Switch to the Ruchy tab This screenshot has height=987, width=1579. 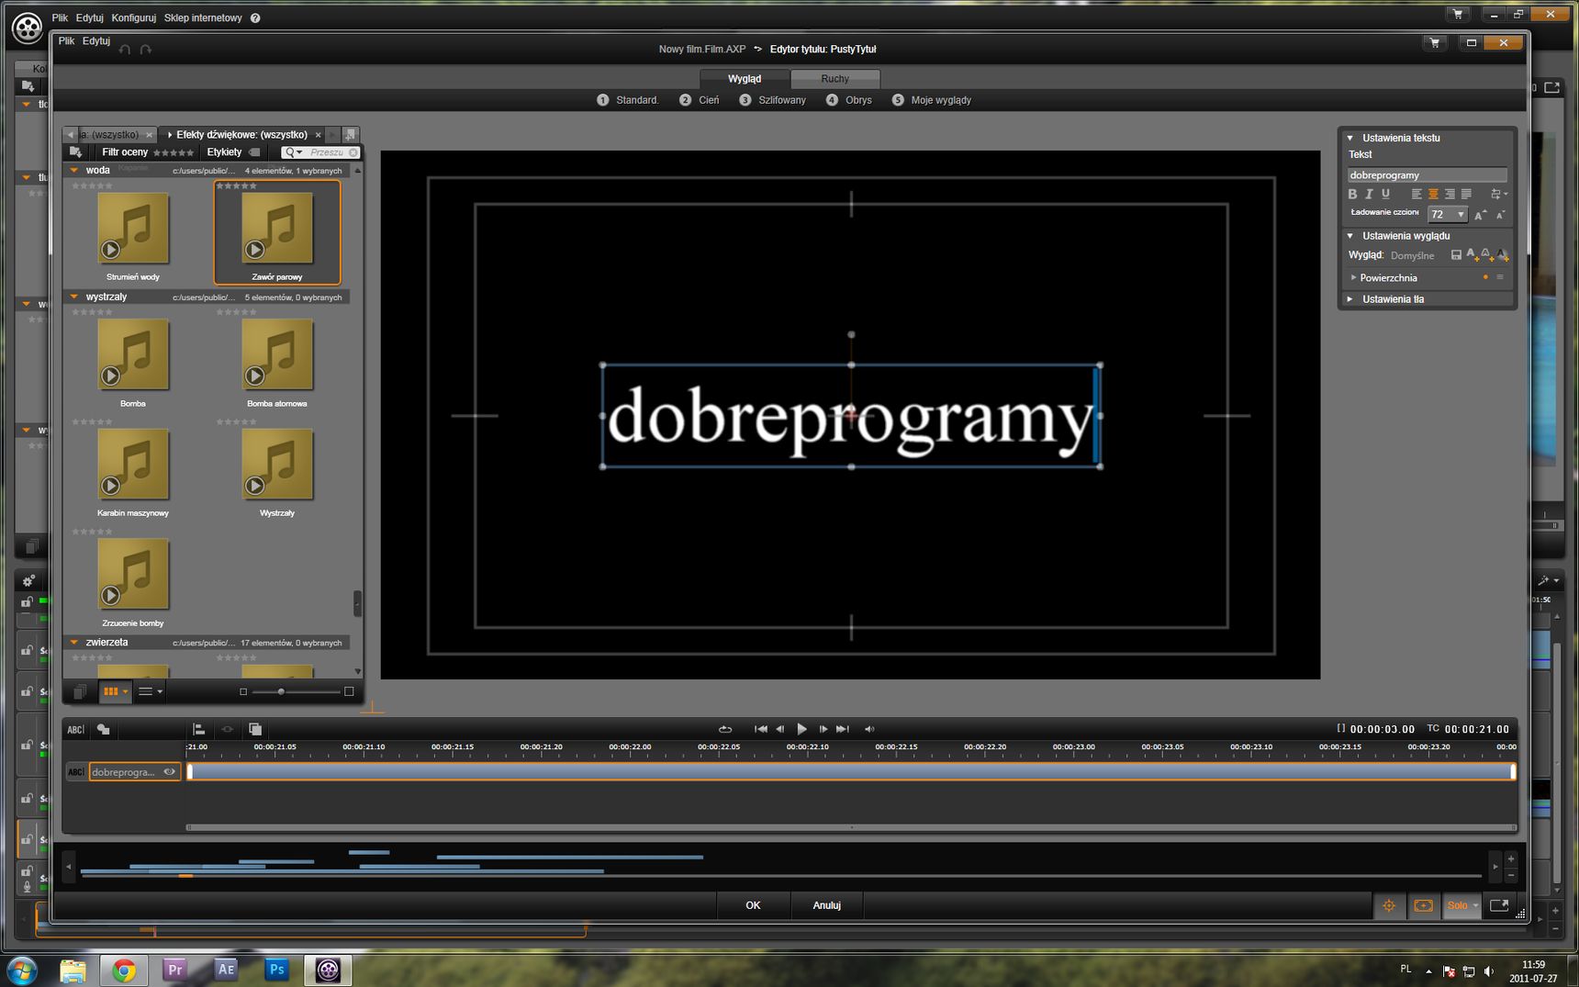click(834, 79)
